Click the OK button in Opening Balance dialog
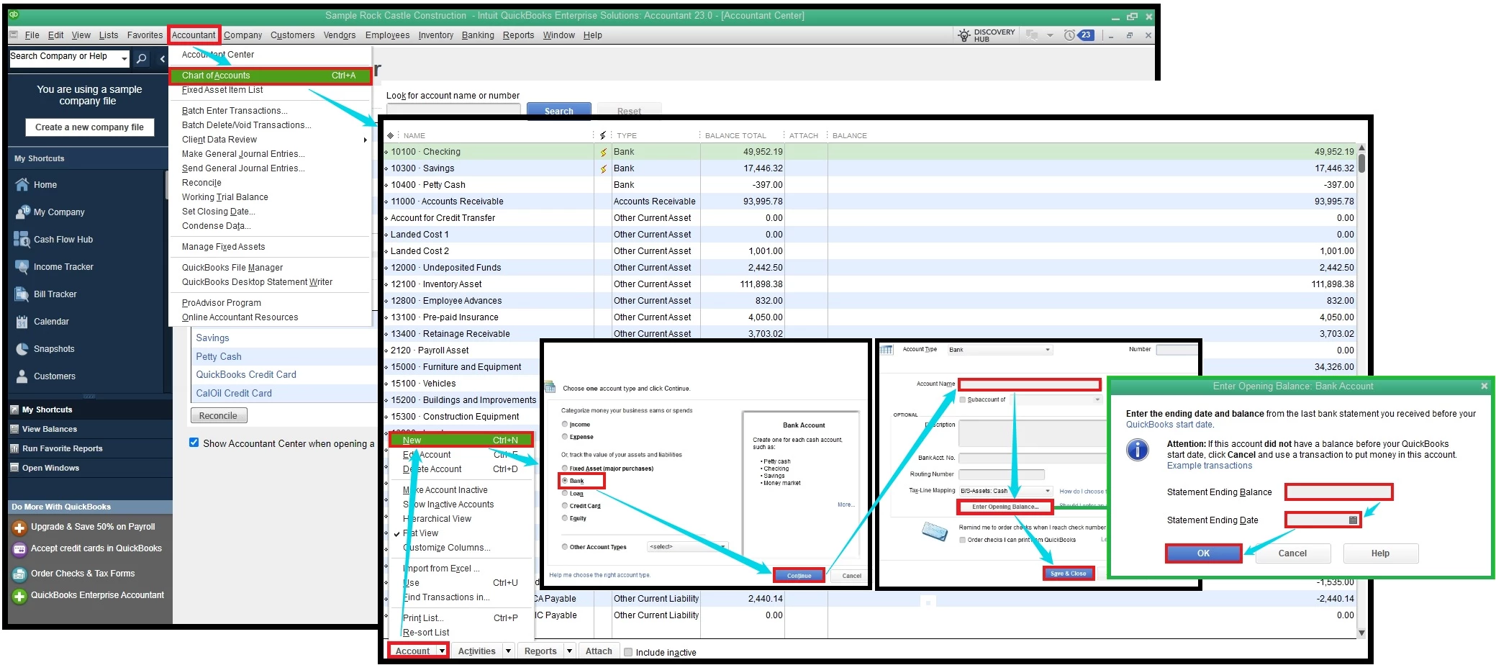The width and height of the screenshot is (1496, 665). pyautogui.click(x=1204, y=553)
